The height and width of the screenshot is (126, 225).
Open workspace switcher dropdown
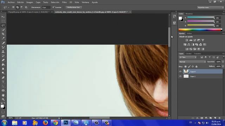point(210,7)
